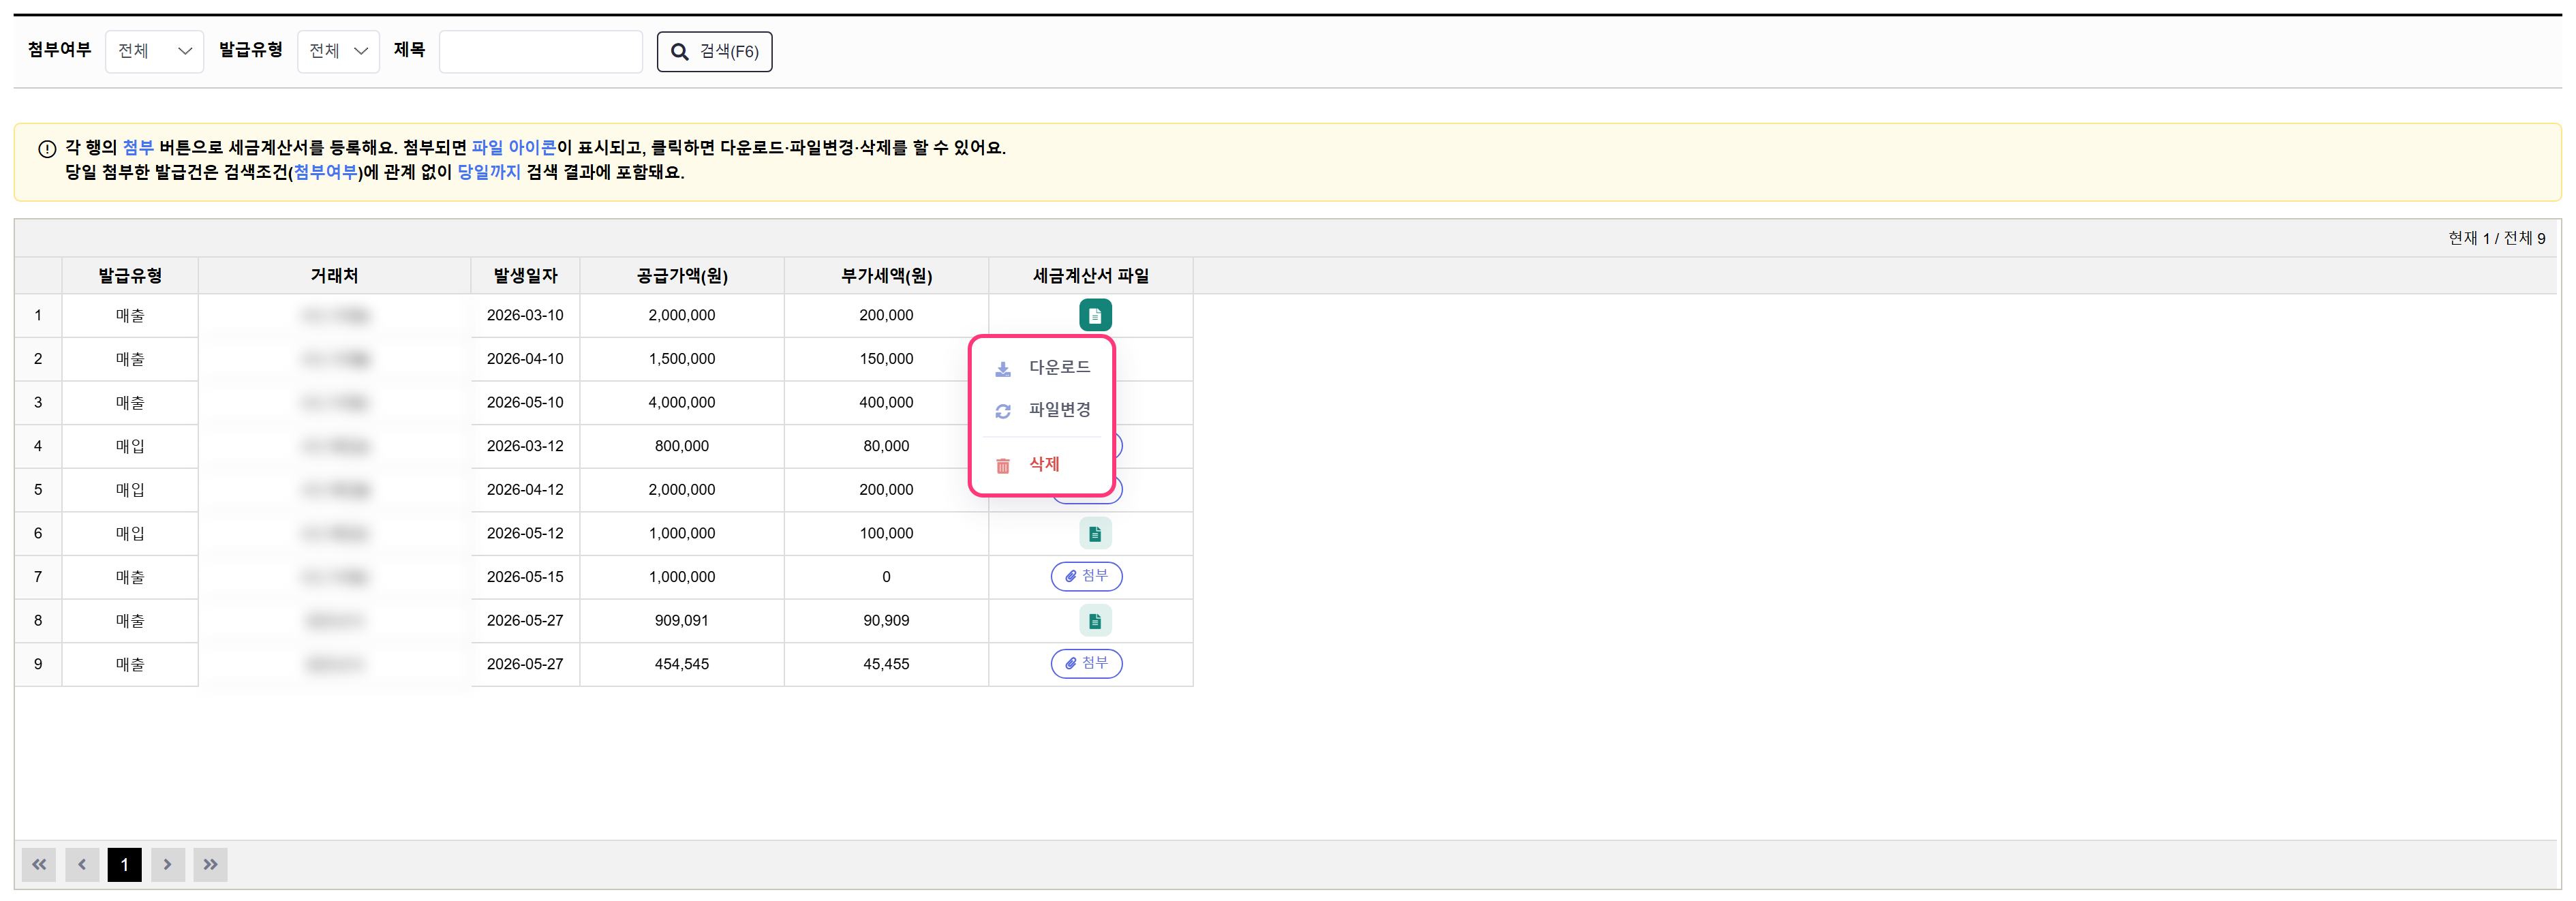This screenshot has width=2576, height=901.
Task: Click the 첨부 button in row 9
Action: pos(1086,663)
